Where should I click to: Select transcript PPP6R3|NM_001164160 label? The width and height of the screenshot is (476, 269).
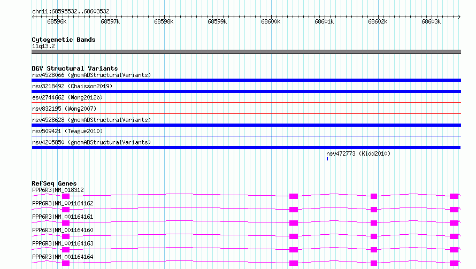click(x=63, y=230)
